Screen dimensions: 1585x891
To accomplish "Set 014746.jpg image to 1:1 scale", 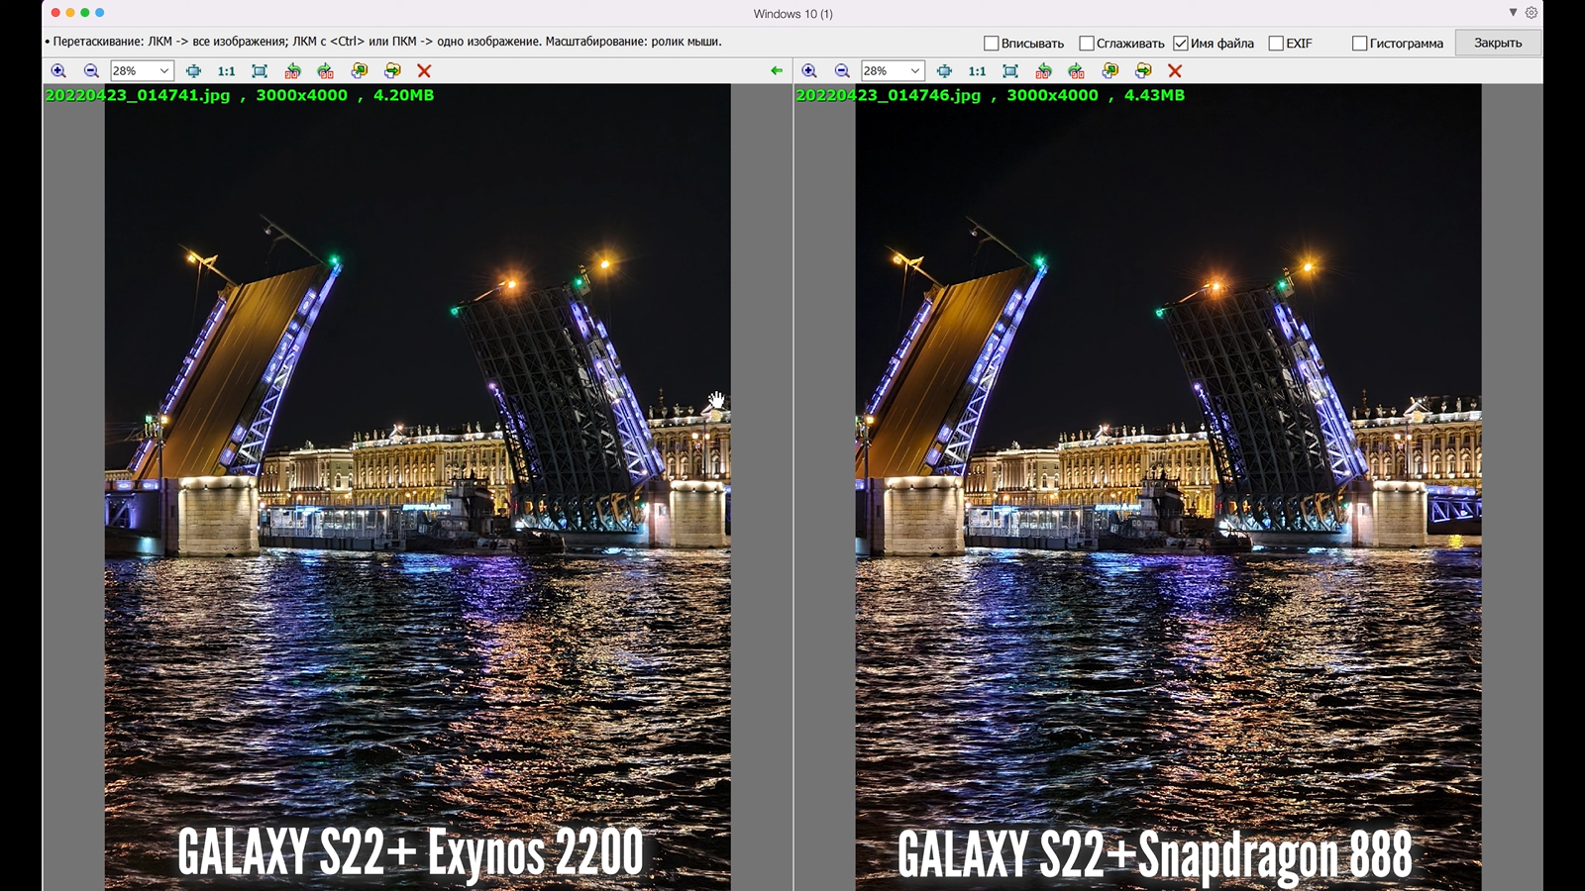I will click(x=978, y=71).
